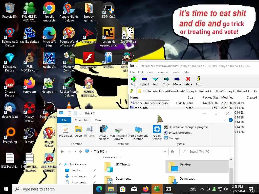Click the 7-Zip Add button
The height and width of the screenshot is (194, 259).
[134, 81]
